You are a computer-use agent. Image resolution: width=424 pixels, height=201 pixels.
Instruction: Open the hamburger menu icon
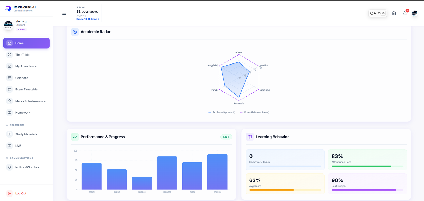coord(64,13)
